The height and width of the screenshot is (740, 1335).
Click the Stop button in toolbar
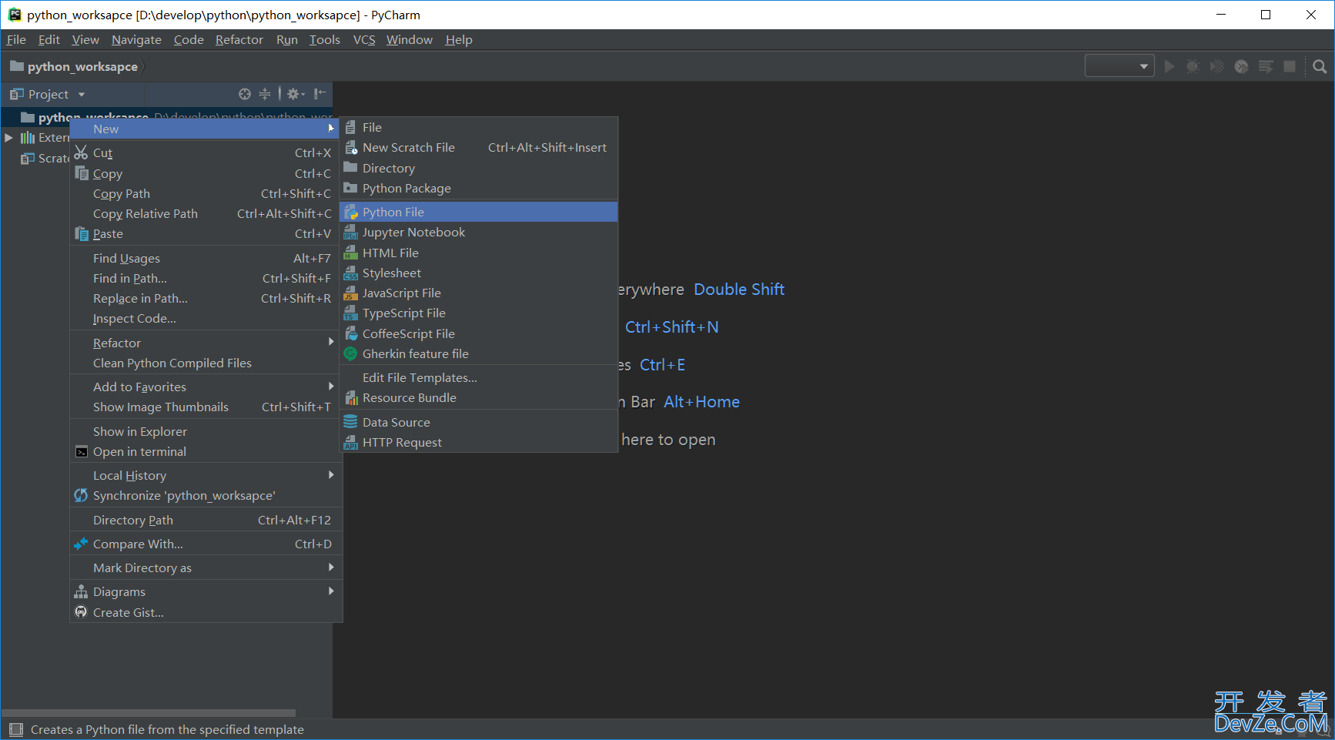click(x=1290, y=66)
